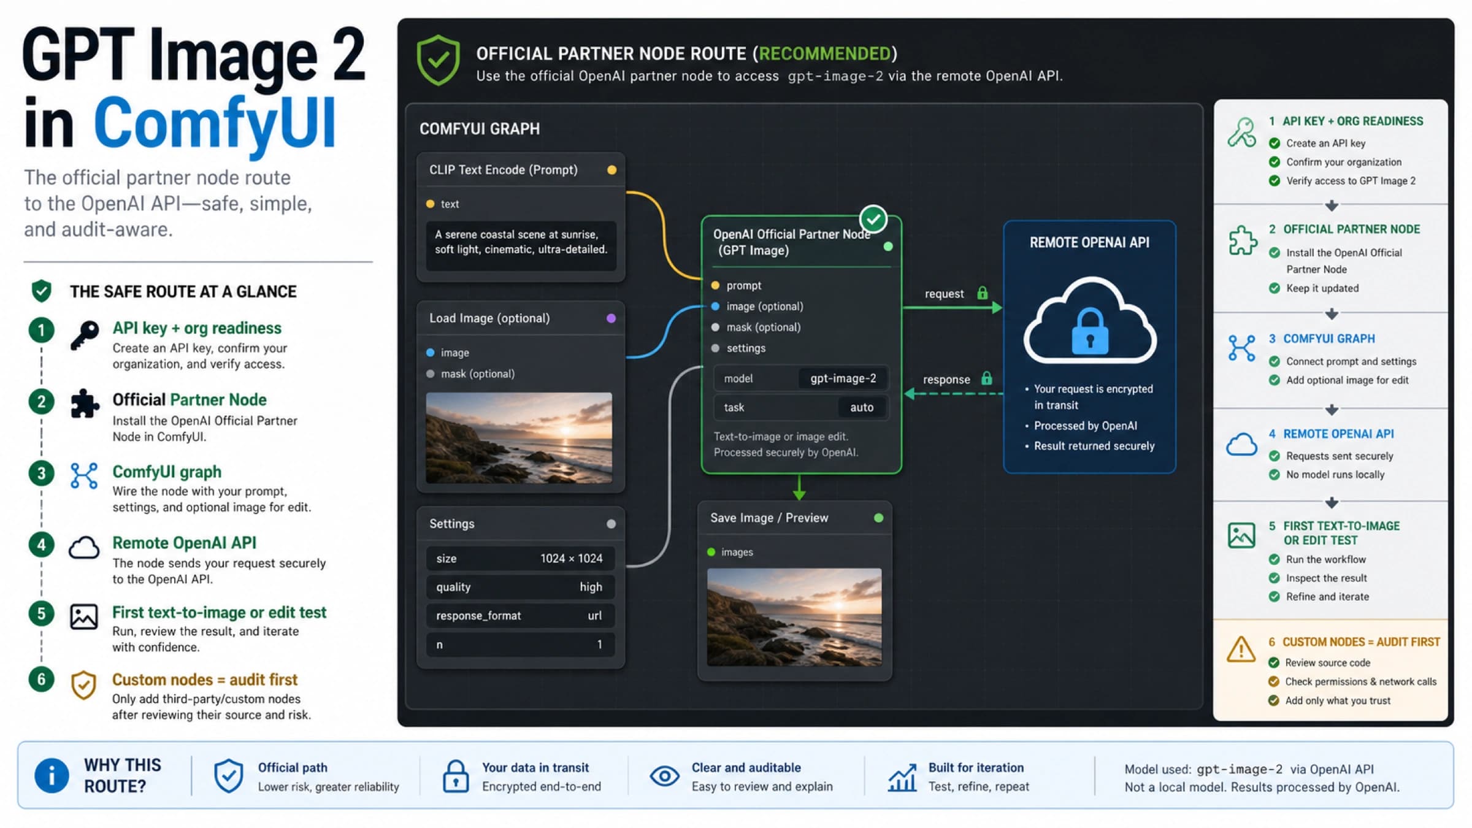
Task: Toggle the check for Add only what you trust
Action: pos(1274,700)
